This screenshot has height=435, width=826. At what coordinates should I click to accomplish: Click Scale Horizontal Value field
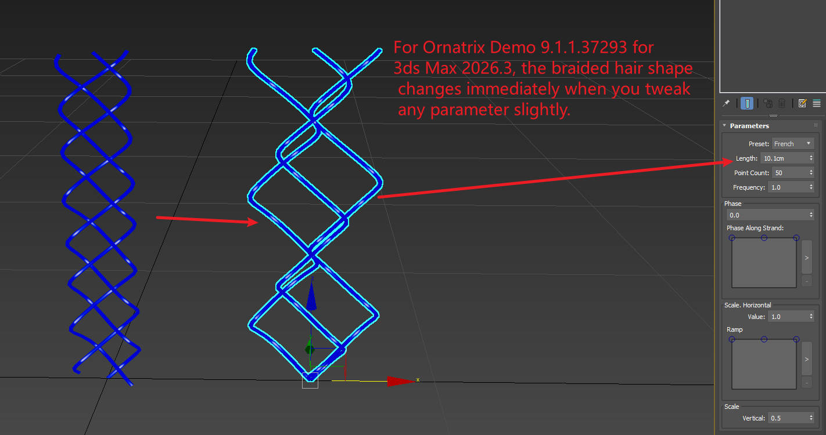pyautogui.click(x=787, y=316)
